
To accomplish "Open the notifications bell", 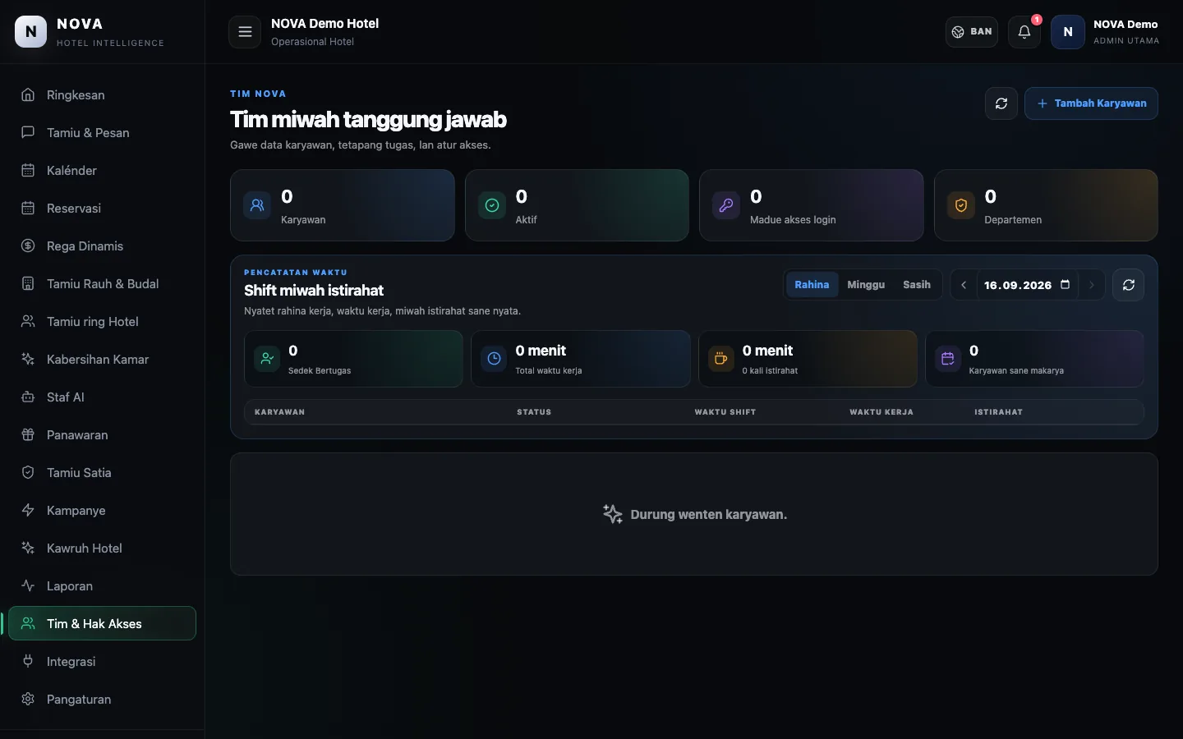I will 1024,32.
